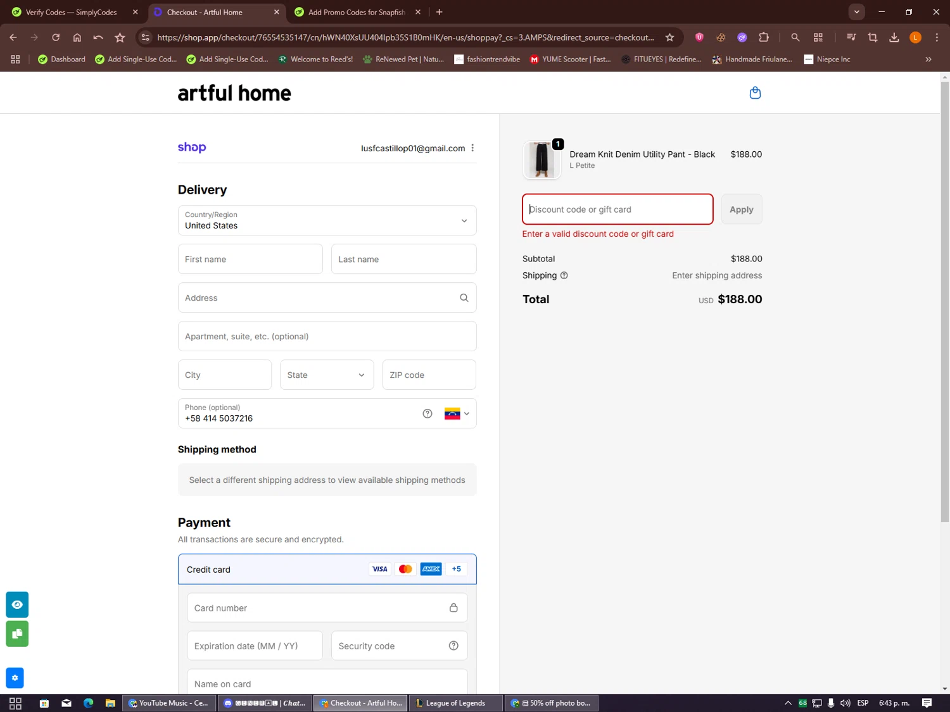Viewport: 950px width, 712px height.
Task: Click the blue eye sidebar widget
Action: pyautogui.click(x=17, y=604)
